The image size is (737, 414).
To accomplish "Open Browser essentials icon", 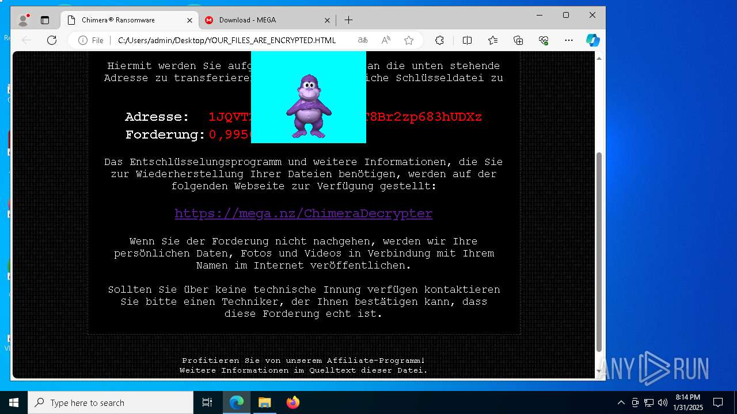I will click(544, 40).
